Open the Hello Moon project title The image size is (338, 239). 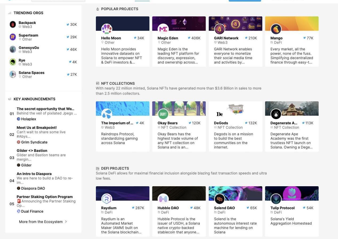[111, 38]
